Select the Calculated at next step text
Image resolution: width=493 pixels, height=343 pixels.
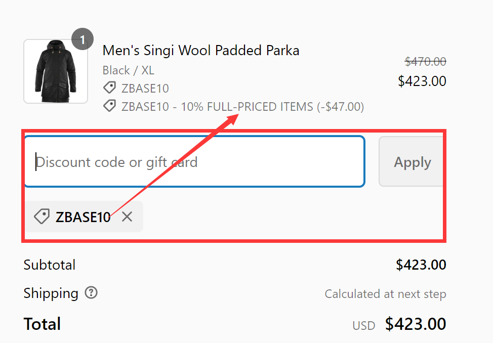(x=385, y=294)
